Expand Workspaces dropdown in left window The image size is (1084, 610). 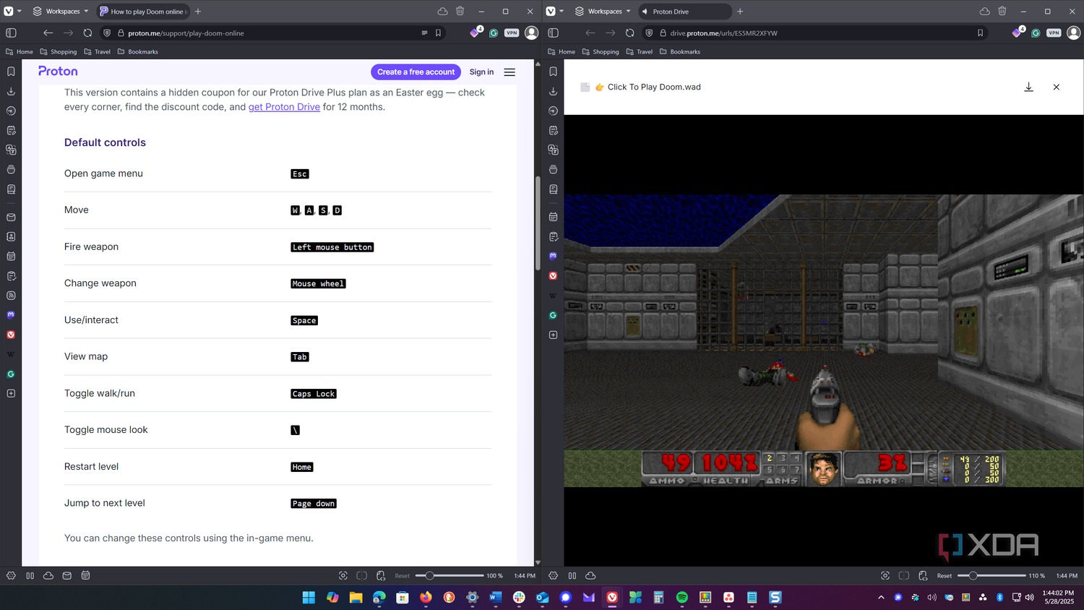point(61,11)
